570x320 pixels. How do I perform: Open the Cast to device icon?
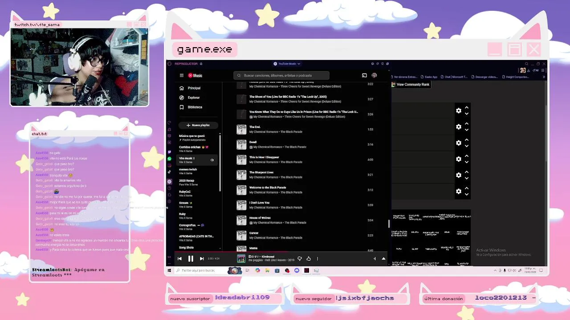tap(364, 76)
